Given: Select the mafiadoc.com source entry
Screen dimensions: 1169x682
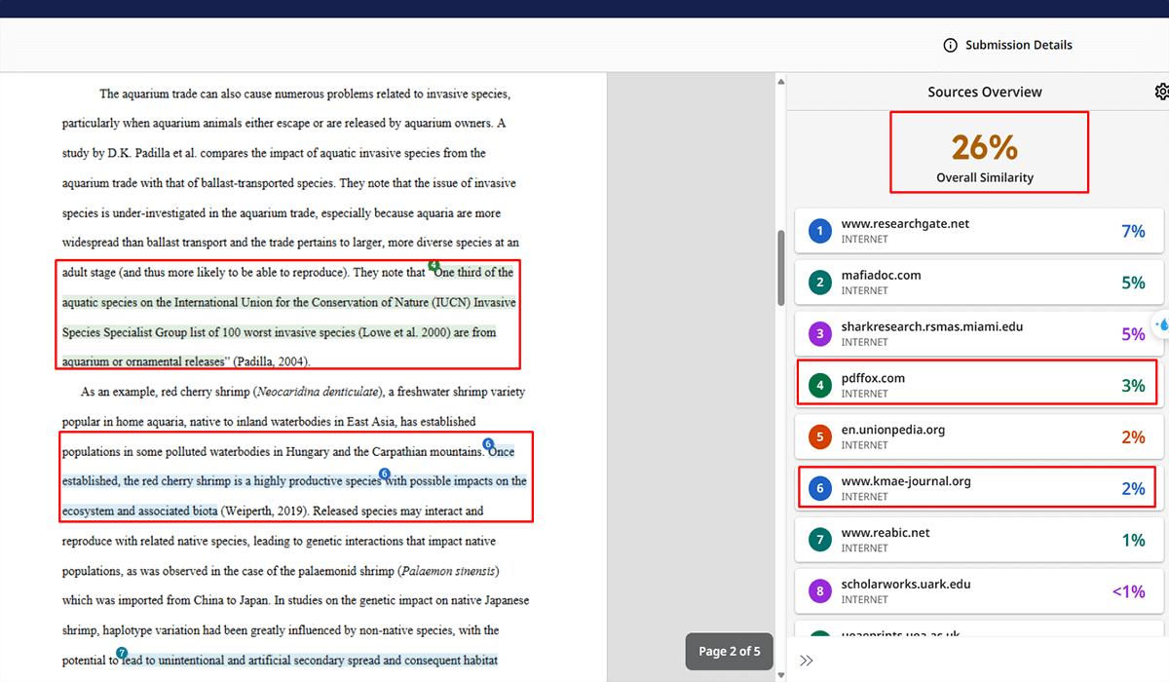Looking at the screenshot, I should tap(978, 283).
